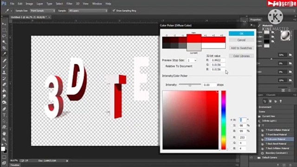The height and width of the screenshot is (167, 297).
Task: Click the S saturation percent field
Action: pyautogui.click(x=242, y=125)
